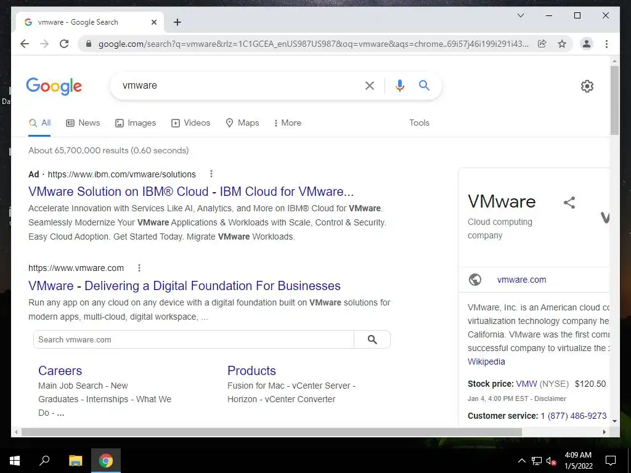Image resolution: width=631 pixels, height=473 pixels.
Task: Open taskbar clock showing 4:09 AM
Action: (x=578, y=461)
